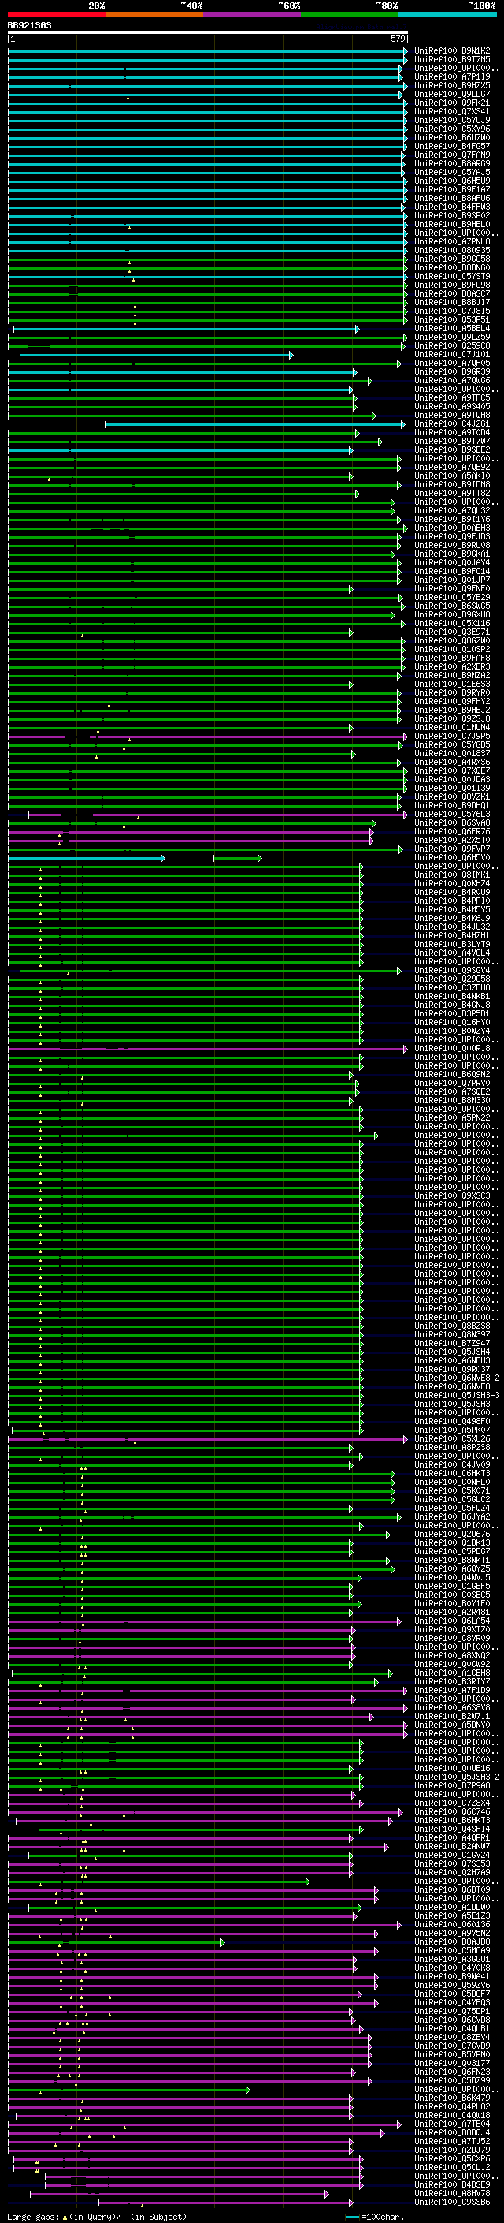Click the cyan alignment bar for UniRef100_A5BEL4

186,329
